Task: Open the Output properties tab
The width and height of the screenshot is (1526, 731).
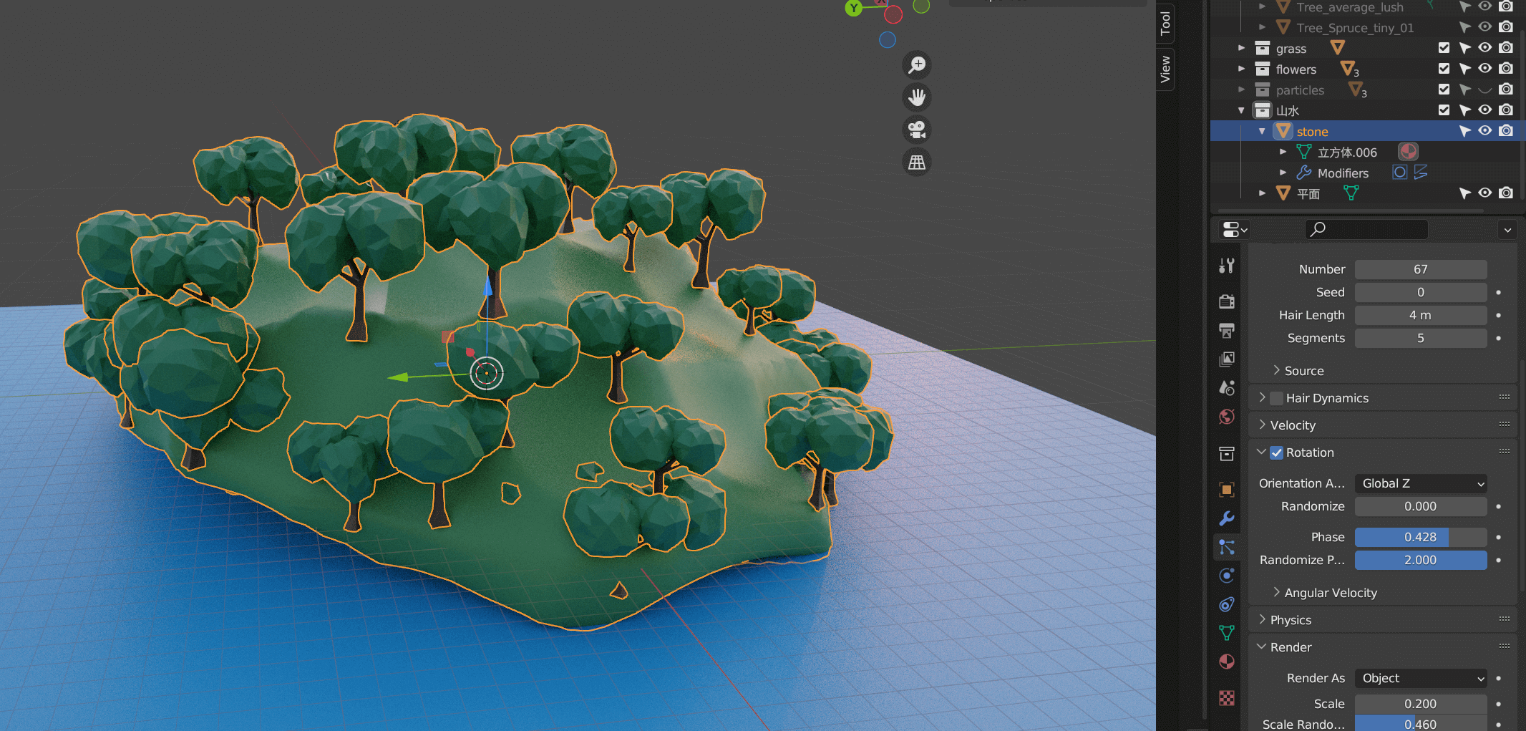Action: coord(1227,330)
